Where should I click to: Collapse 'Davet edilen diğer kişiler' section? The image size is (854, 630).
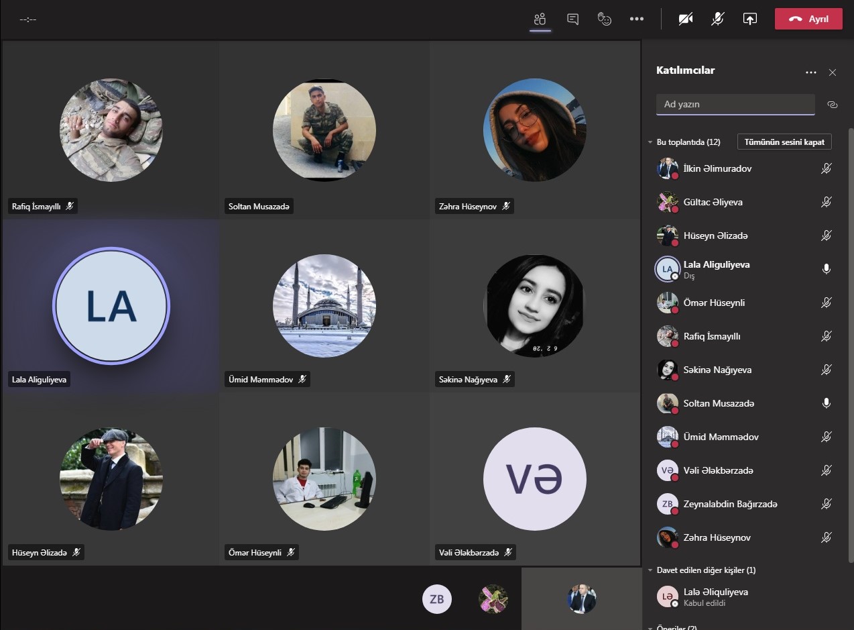[650, 570]
